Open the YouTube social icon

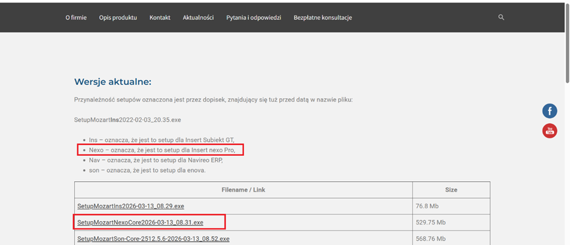click(x=549, y=131)
